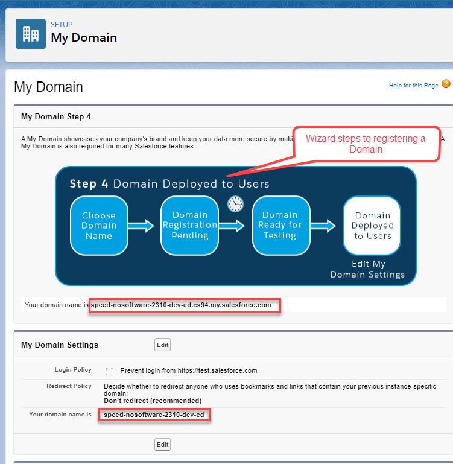Click the Domain Deployed to Users step
The height and width of the screenshot is (464, 453).
(x=372, y=226)
